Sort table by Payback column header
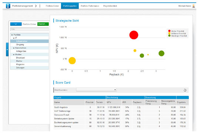 click(138, 102)
